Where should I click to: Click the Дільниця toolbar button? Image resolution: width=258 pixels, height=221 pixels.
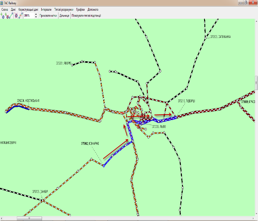point(64,16)
